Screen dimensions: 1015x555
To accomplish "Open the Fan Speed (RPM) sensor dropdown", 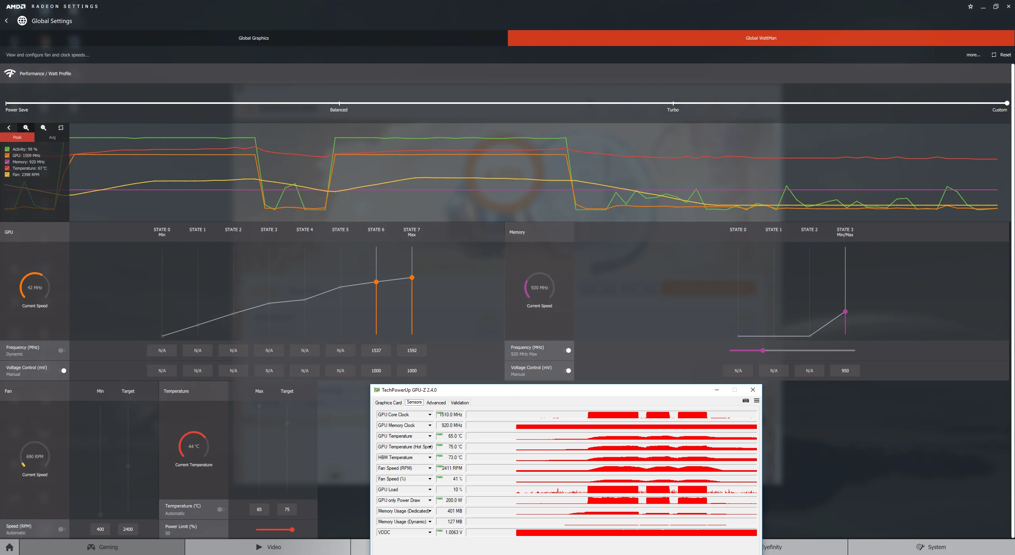I will pyautogui.click(x=430, y=468).
